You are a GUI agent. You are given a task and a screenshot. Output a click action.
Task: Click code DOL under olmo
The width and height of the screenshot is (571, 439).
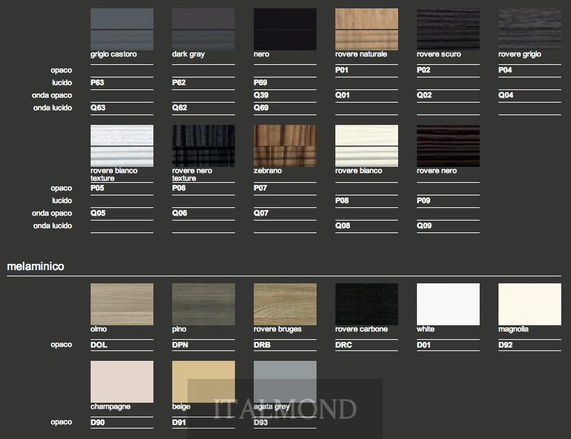click(x=99, y=345)
